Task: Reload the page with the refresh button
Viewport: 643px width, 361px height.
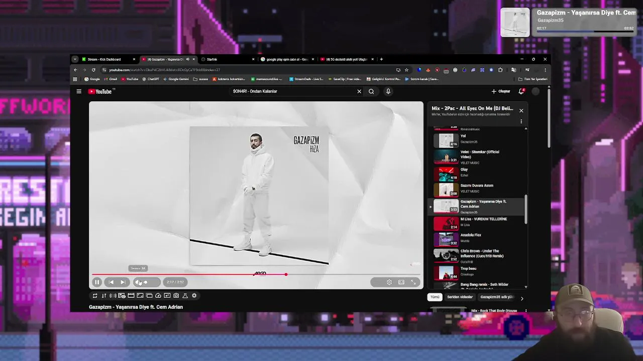Action: click(x=93, y=70)
